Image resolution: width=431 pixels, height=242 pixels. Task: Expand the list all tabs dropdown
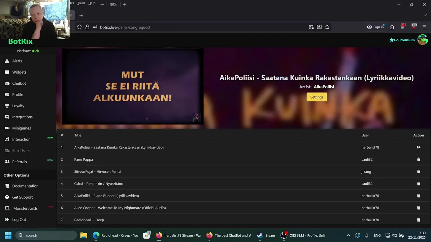[425, 15]
